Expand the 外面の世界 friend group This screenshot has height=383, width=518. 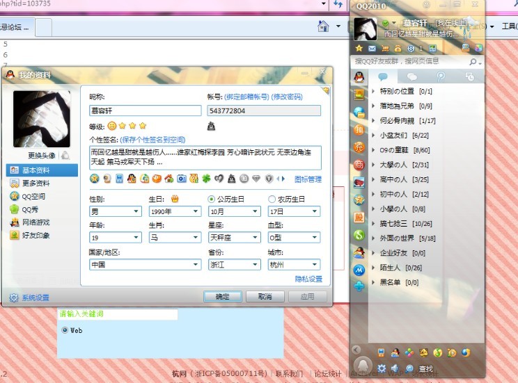(x=373, y=238)
